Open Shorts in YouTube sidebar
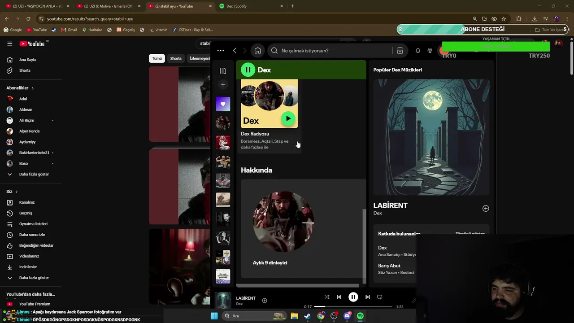Image resolution: width=574 pixels, height=323 pixels. (25, 70)
